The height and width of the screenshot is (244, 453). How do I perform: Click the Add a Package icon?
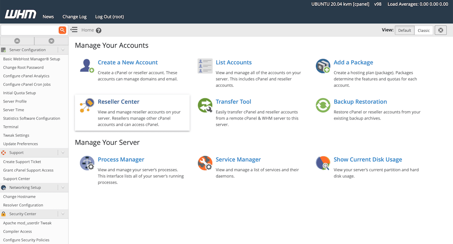323,66
